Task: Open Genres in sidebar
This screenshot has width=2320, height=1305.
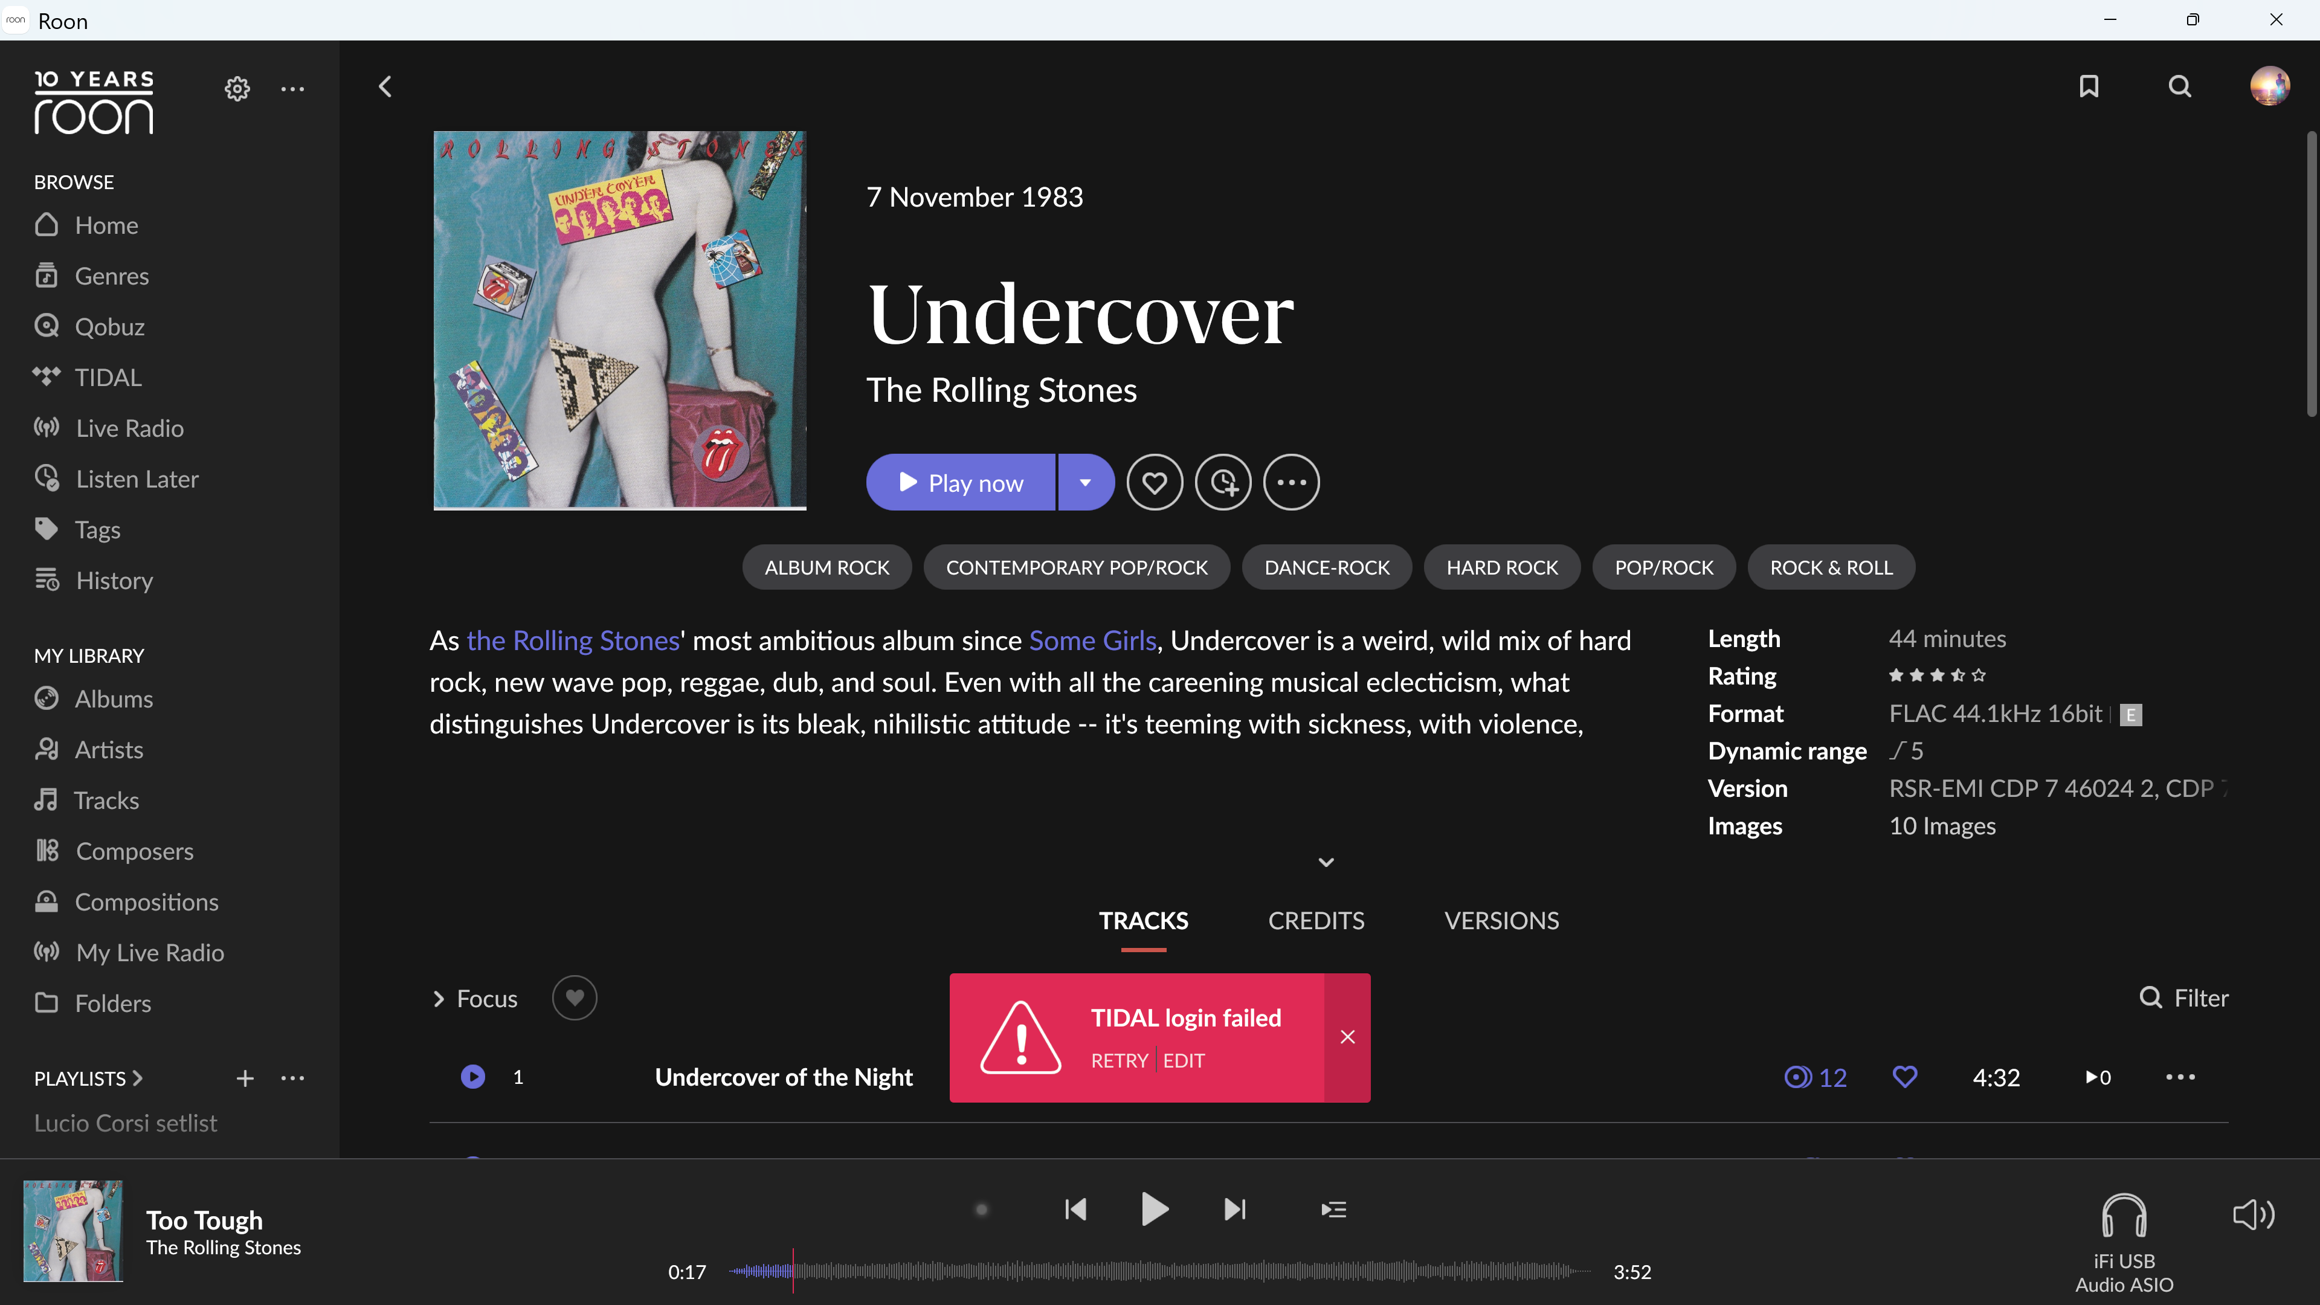Action: pos(92,275)
